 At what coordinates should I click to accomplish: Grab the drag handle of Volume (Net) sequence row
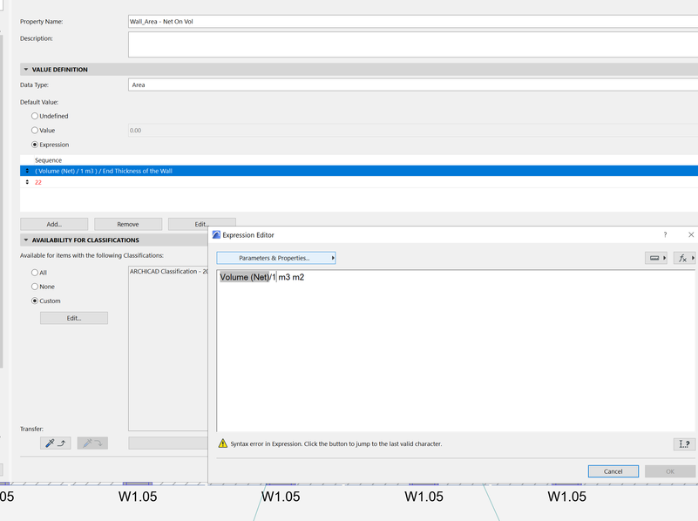click(x=27, y=171)
